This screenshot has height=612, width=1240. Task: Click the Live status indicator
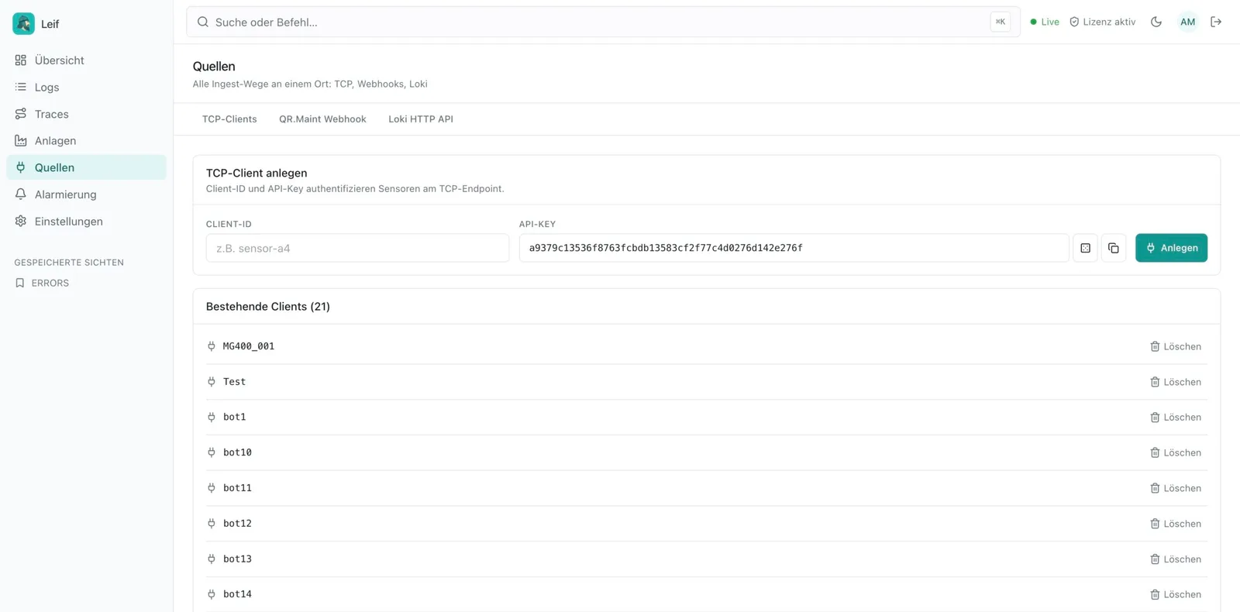point(1045,22)
